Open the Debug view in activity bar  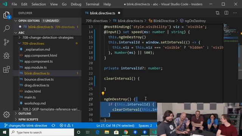click(x=6, y=56)
